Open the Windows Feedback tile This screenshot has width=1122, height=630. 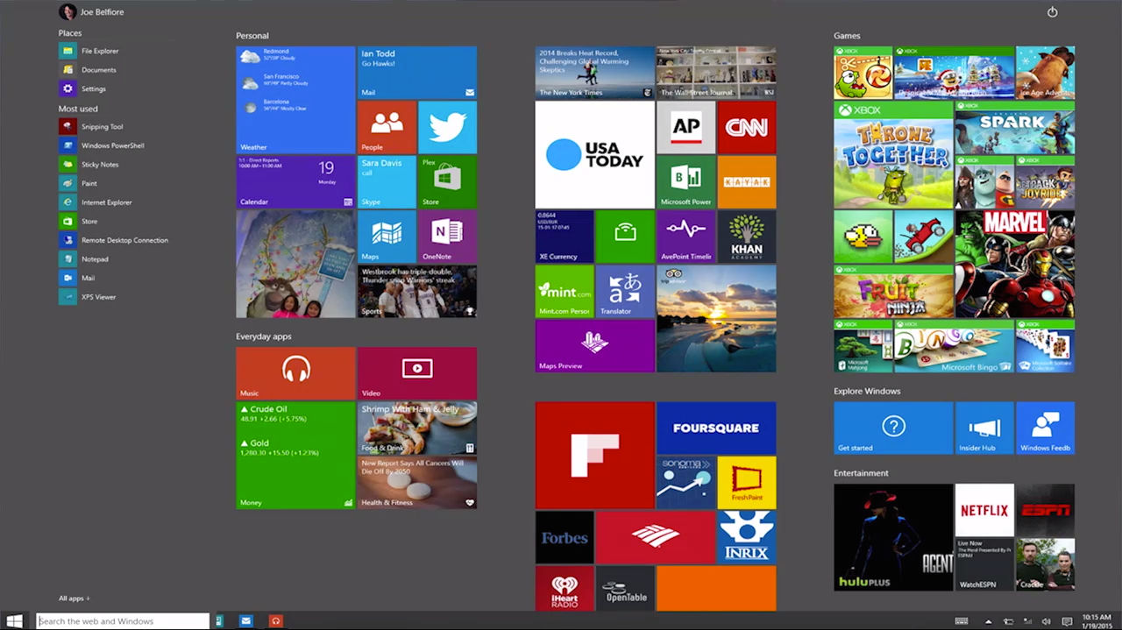1045,428
